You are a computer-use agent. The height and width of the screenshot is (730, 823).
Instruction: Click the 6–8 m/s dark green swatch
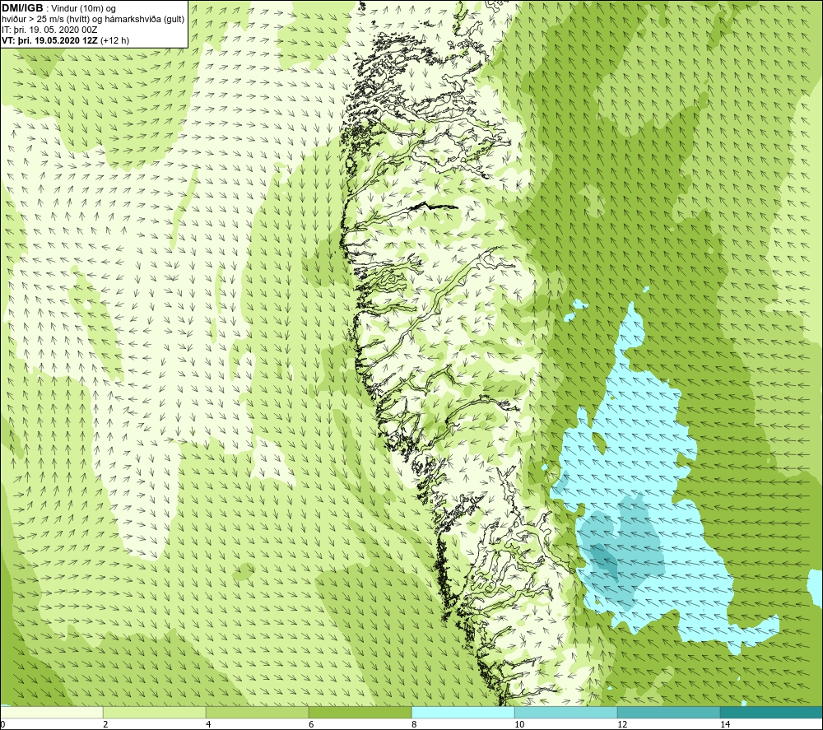360,712
